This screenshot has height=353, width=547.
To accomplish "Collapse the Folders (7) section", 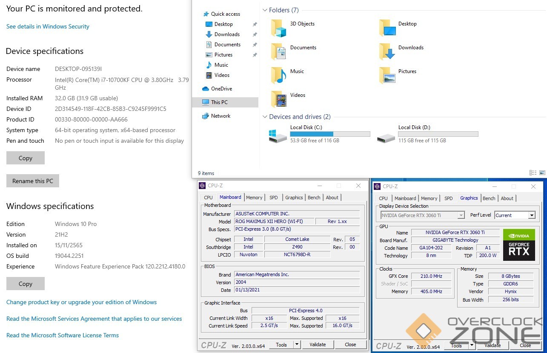I will (265, 10).
